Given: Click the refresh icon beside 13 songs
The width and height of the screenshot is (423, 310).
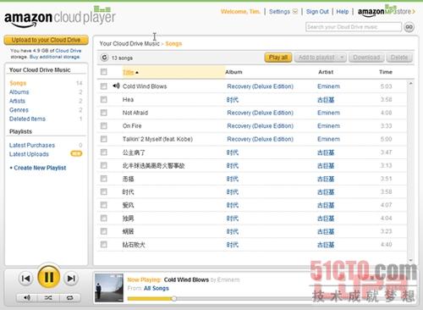Looking at the screenshot, I should (104, 58).
